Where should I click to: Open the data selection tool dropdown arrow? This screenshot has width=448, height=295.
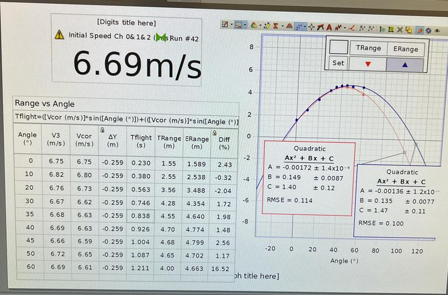tap(245, 25)
